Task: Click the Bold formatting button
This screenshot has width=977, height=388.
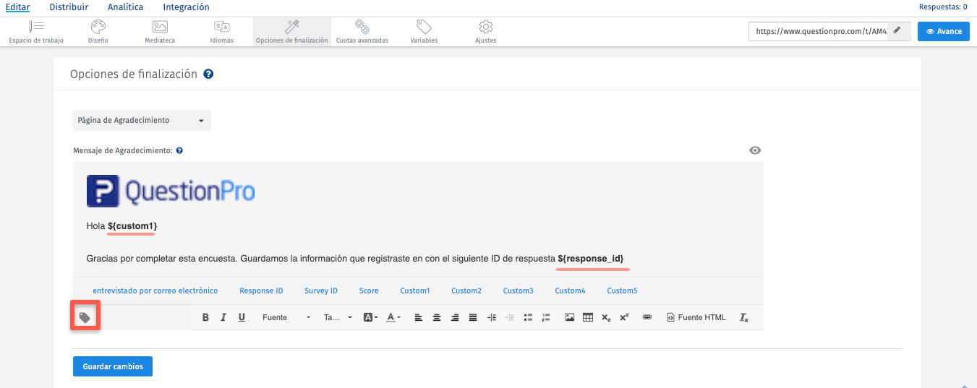Action: pos(205,317)
